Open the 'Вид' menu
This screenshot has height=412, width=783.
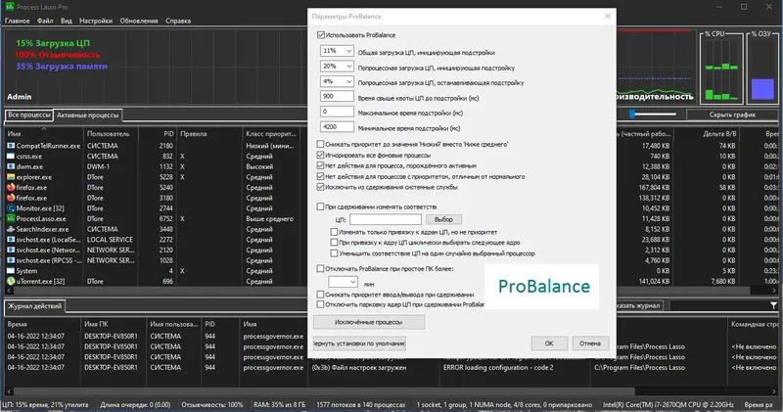tap(67, 21)
